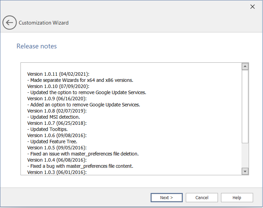Place cursor on the Version 1.0.11 line
The image size is (263, 208).
coord(58,74)
